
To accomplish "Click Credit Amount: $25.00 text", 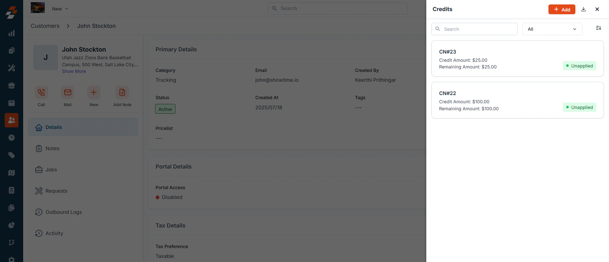I will tap(463, 60).
